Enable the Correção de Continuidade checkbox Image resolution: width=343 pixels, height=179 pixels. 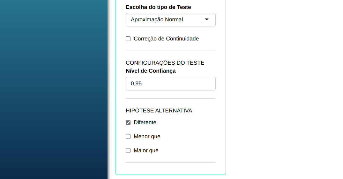128,39
